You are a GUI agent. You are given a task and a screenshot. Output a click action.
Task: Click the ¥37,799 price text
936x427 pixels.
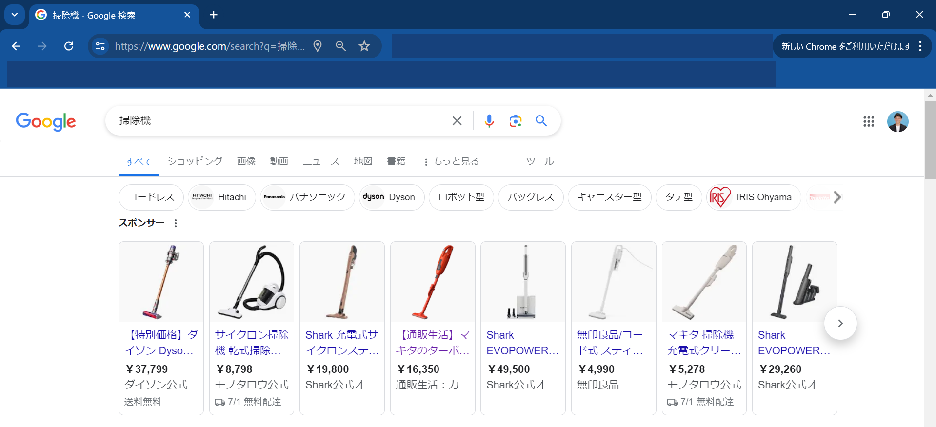coord(147,369)
